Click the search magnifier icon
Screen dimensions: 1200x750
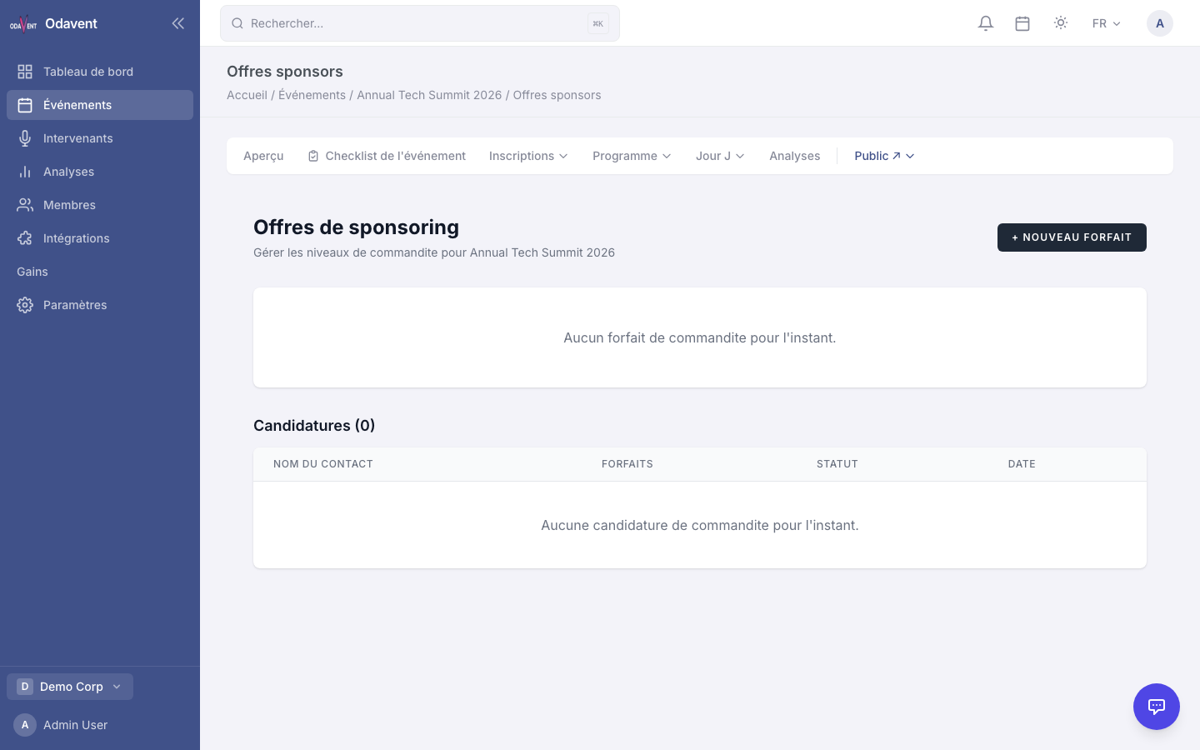tap(237, 23)
